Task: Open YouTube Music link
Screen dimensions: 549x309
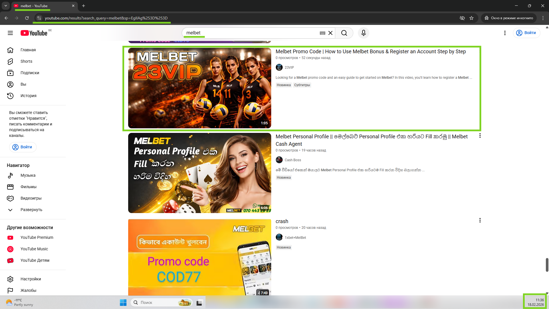Action: [33, 249]
